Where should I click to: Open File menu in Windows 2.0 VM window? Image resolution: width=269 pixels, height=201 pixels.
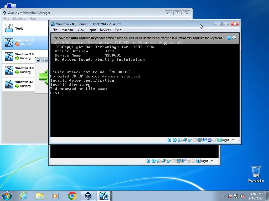[x=55, y=30]
